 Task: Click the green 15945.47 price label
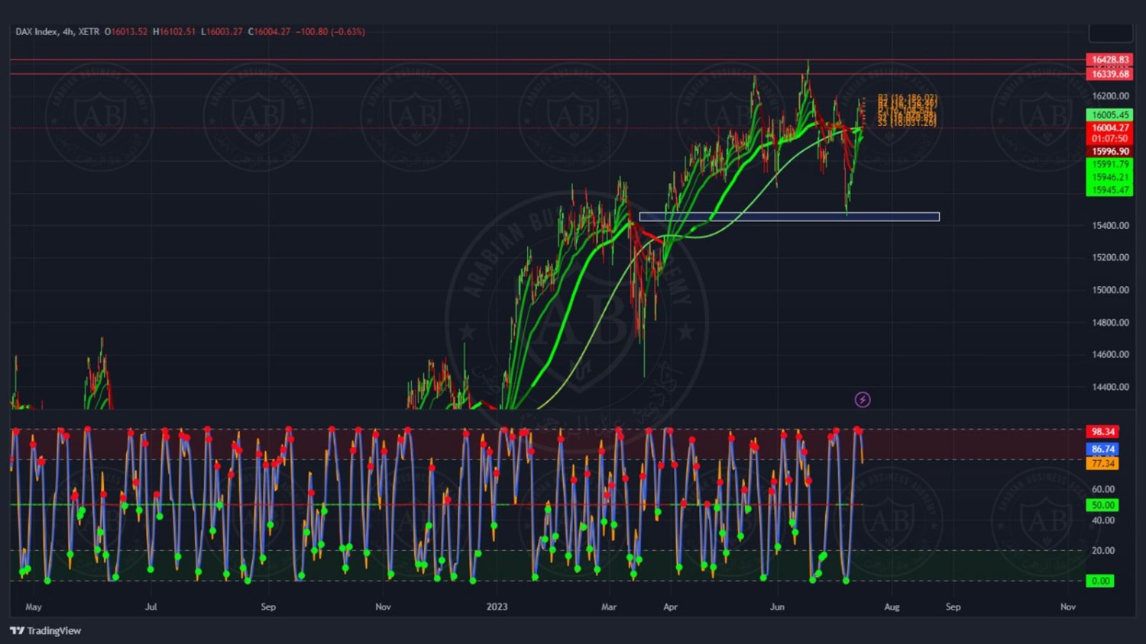pyautogui.click(x=1109, y=190)
